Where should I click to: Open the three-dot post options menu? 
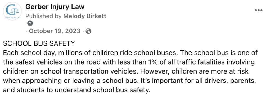click(x=259, y=10)
